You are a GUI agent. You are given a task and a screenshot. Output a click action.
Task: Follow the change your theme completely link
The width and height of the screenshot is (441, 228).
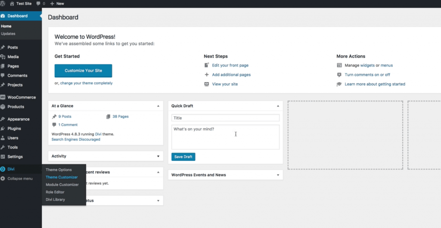[86, 83]
